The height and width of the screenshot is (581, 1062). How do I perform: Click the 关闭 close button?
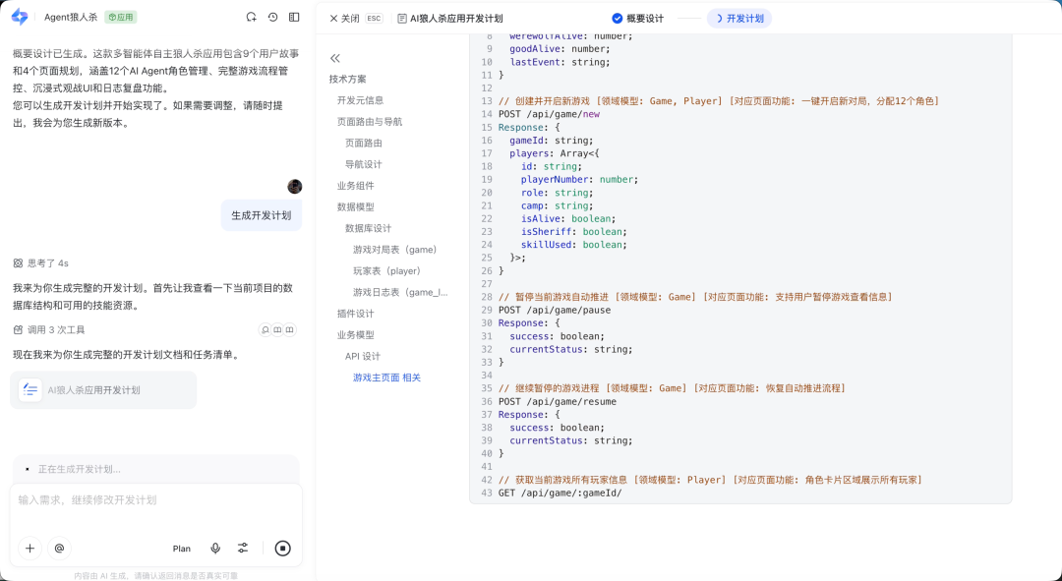pos(344,19)
